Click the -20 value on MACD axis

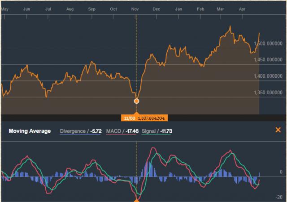279,197
